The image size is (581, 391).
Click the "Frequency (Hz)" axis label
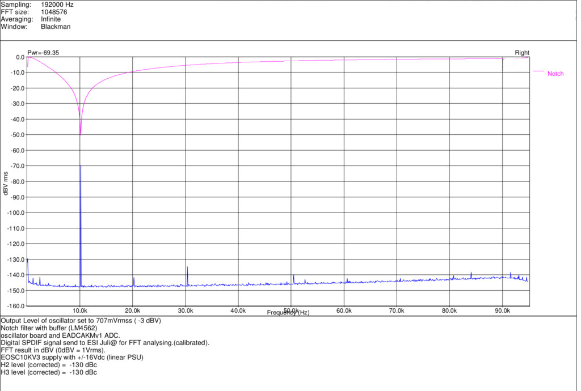288,313
